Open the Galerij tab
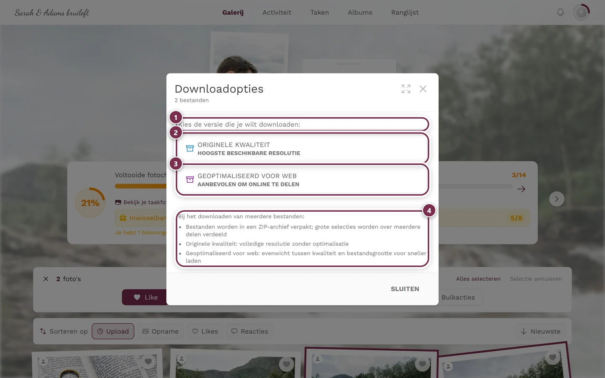 coord(233,13)
